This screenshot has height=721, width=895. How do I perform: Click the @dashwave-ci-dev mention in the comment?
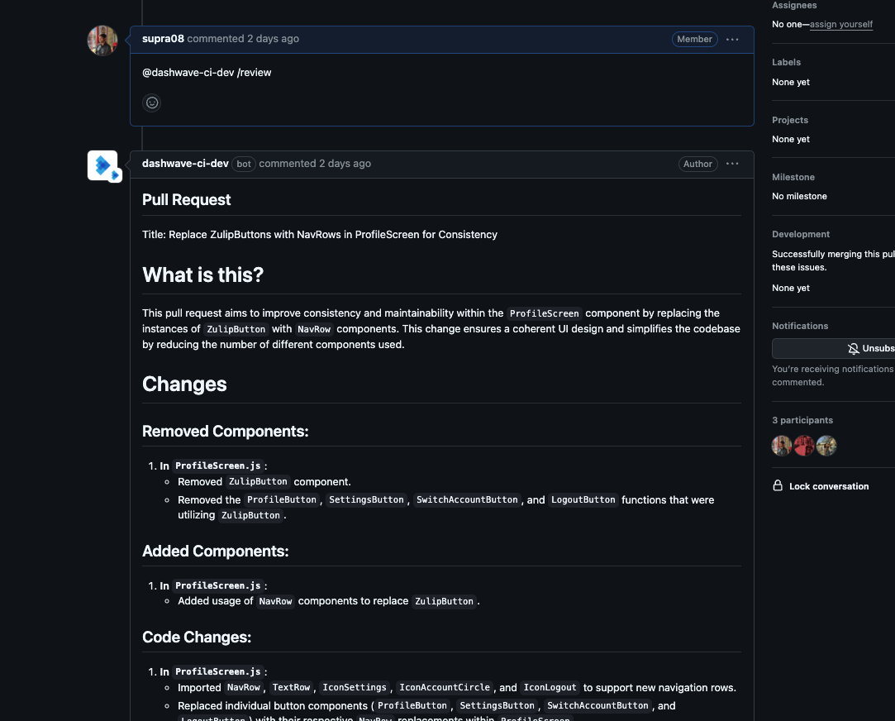(x=188, y=73)
